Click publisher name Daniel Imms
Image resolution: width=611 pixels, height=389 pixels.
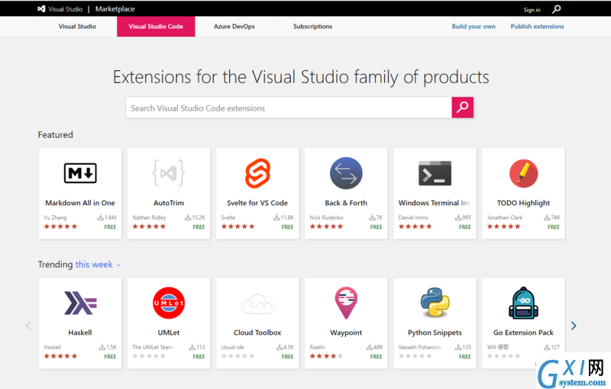pos(413,217)
